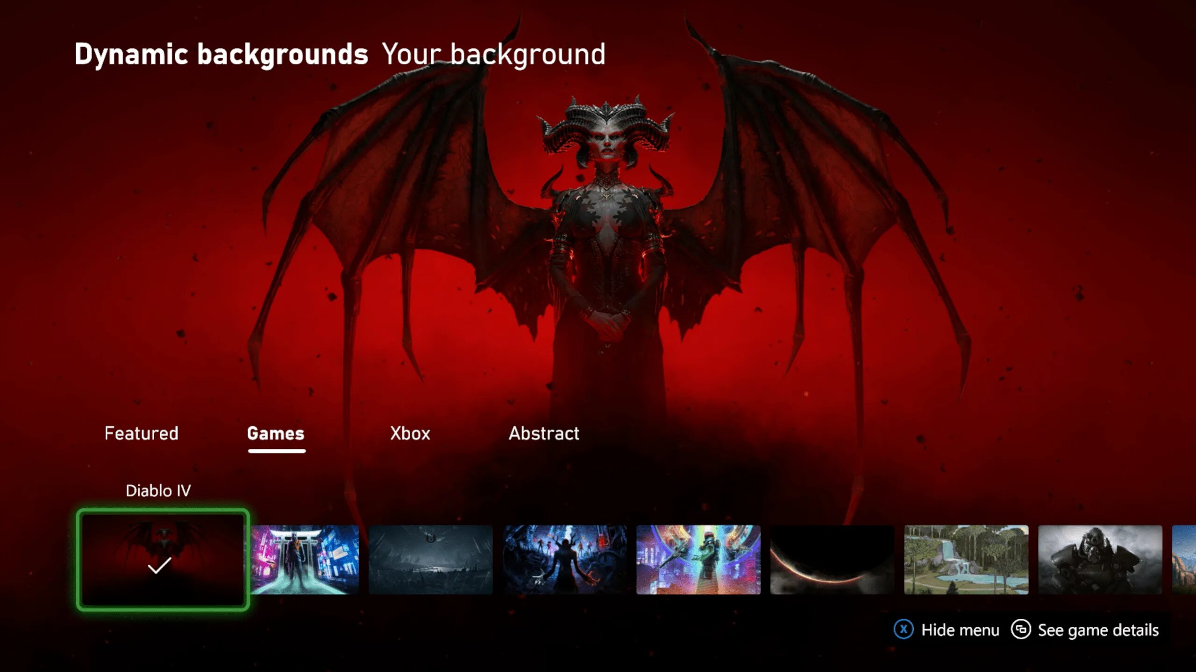Toggle the checkmark on Diablo IV background
This screenshot has height=672, width=1196.
(162, 560)
